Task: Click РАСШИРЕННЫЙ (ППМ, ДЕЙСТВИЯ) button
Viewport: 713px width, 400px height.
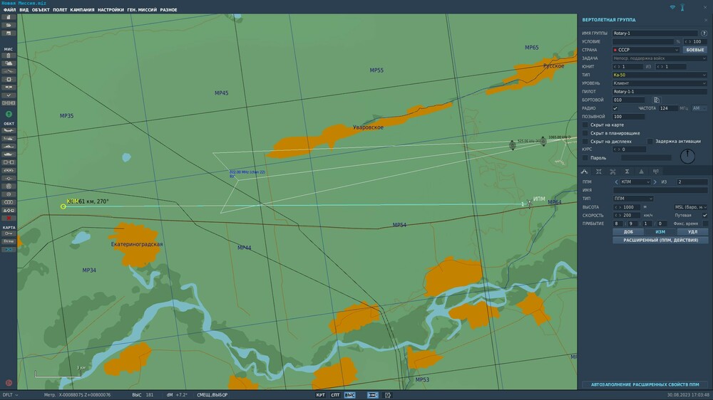Action: pos(660,240)
